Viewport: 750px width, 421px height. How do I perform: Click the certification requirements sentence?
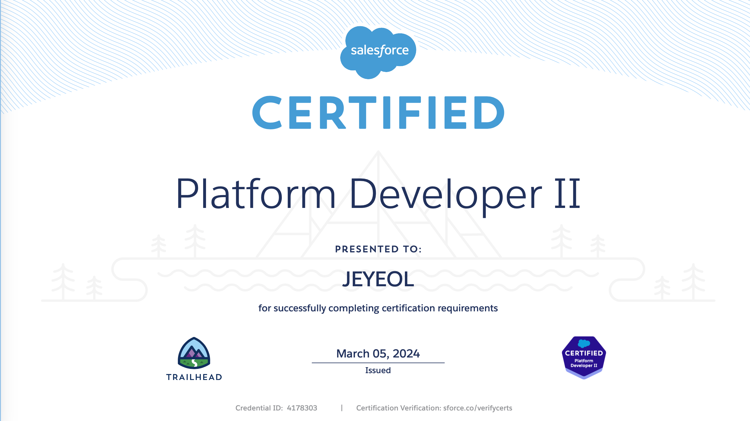(x=378, y=308)
